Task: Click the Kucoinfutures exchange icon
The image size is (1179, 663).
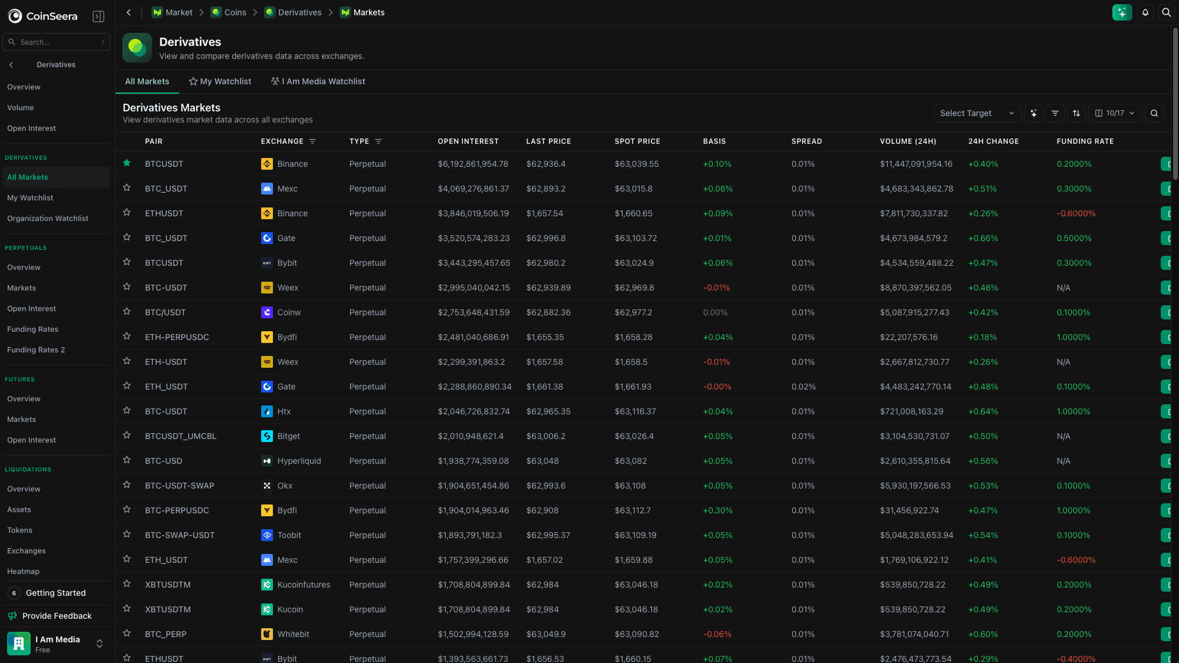Action: pyautogui.click(x=267, y=585)
